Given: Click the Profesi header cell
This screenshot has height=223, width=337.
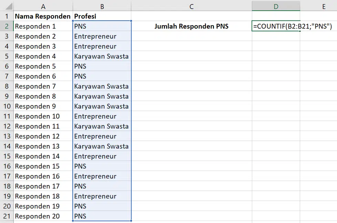Looking at the screenshot, I should (x=102, y=16).
